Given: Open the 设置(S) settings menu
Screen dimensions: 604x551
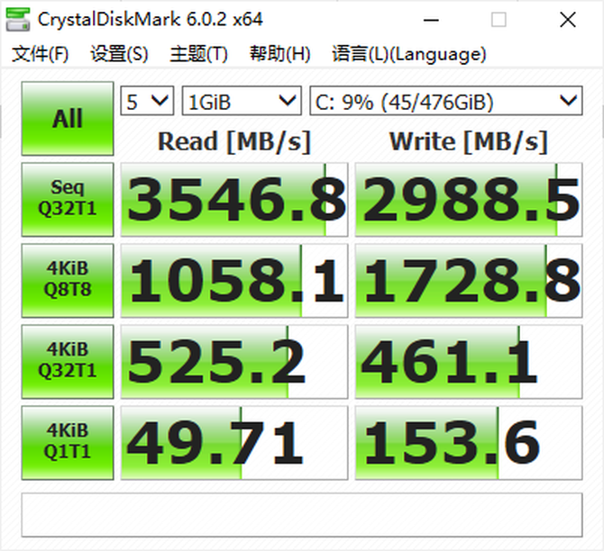Looking at the screenshot, I should coord(119,54).
